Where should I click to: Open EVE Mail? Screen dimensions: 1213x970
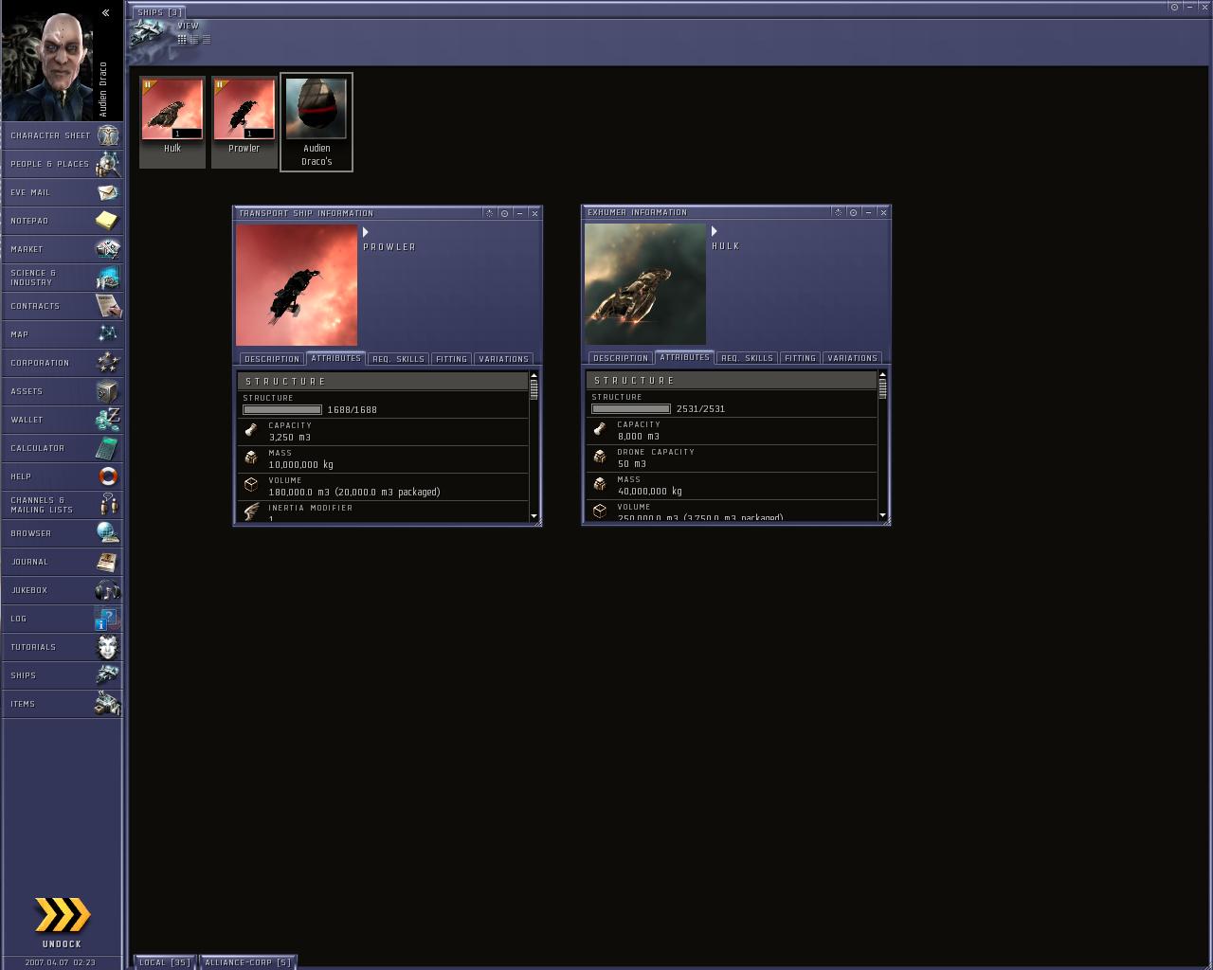click(62, 192)
